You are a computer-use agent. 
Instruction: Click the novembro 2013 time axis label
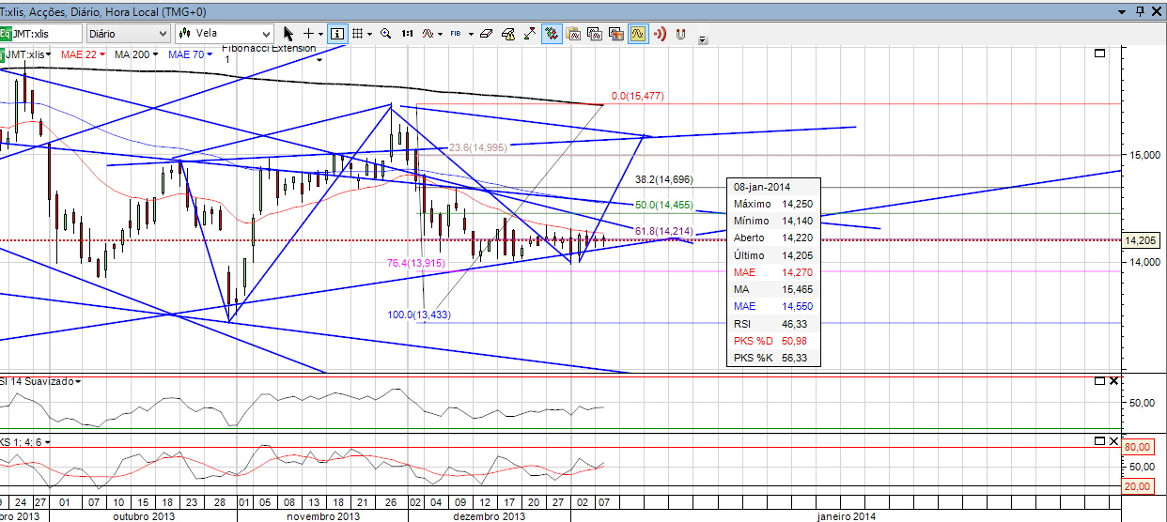[323, 516]
